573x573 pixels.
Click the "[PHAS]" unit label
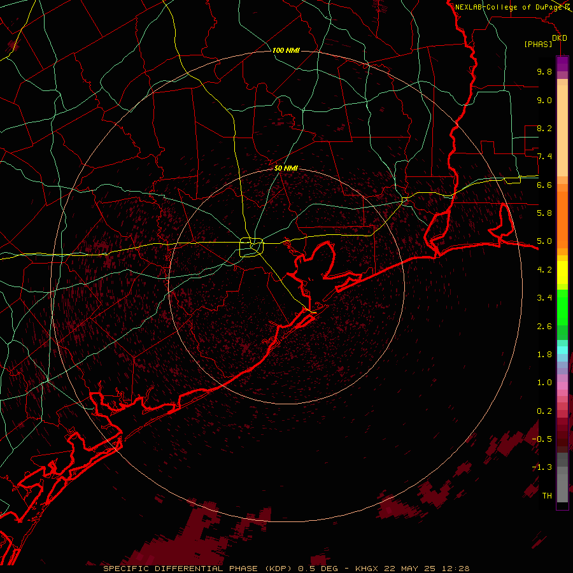point(538,44)
